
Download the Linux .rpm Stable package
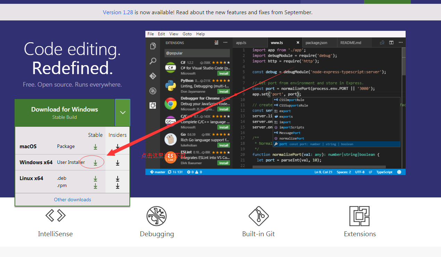click(x=95, y=186)
